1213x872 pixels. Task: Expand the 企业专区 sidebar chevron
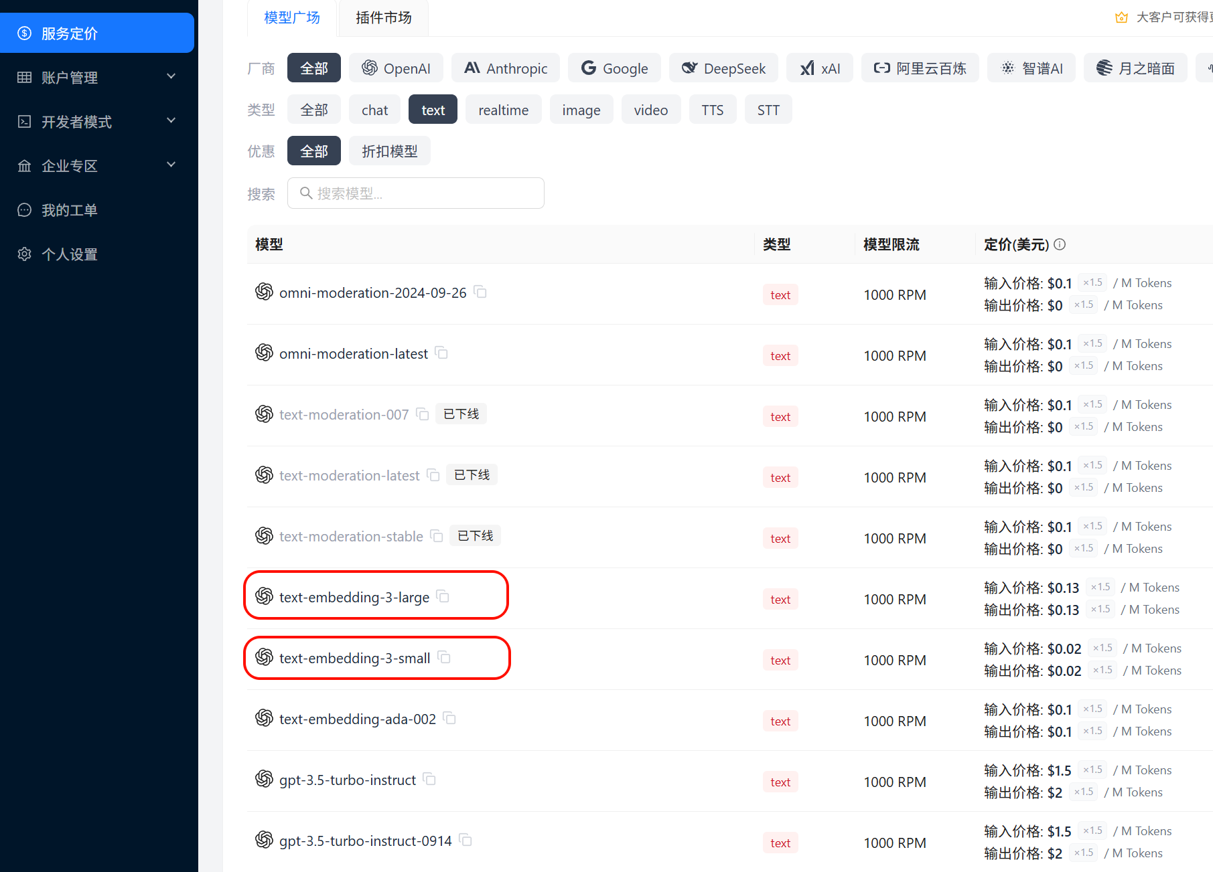pos(171,165)
